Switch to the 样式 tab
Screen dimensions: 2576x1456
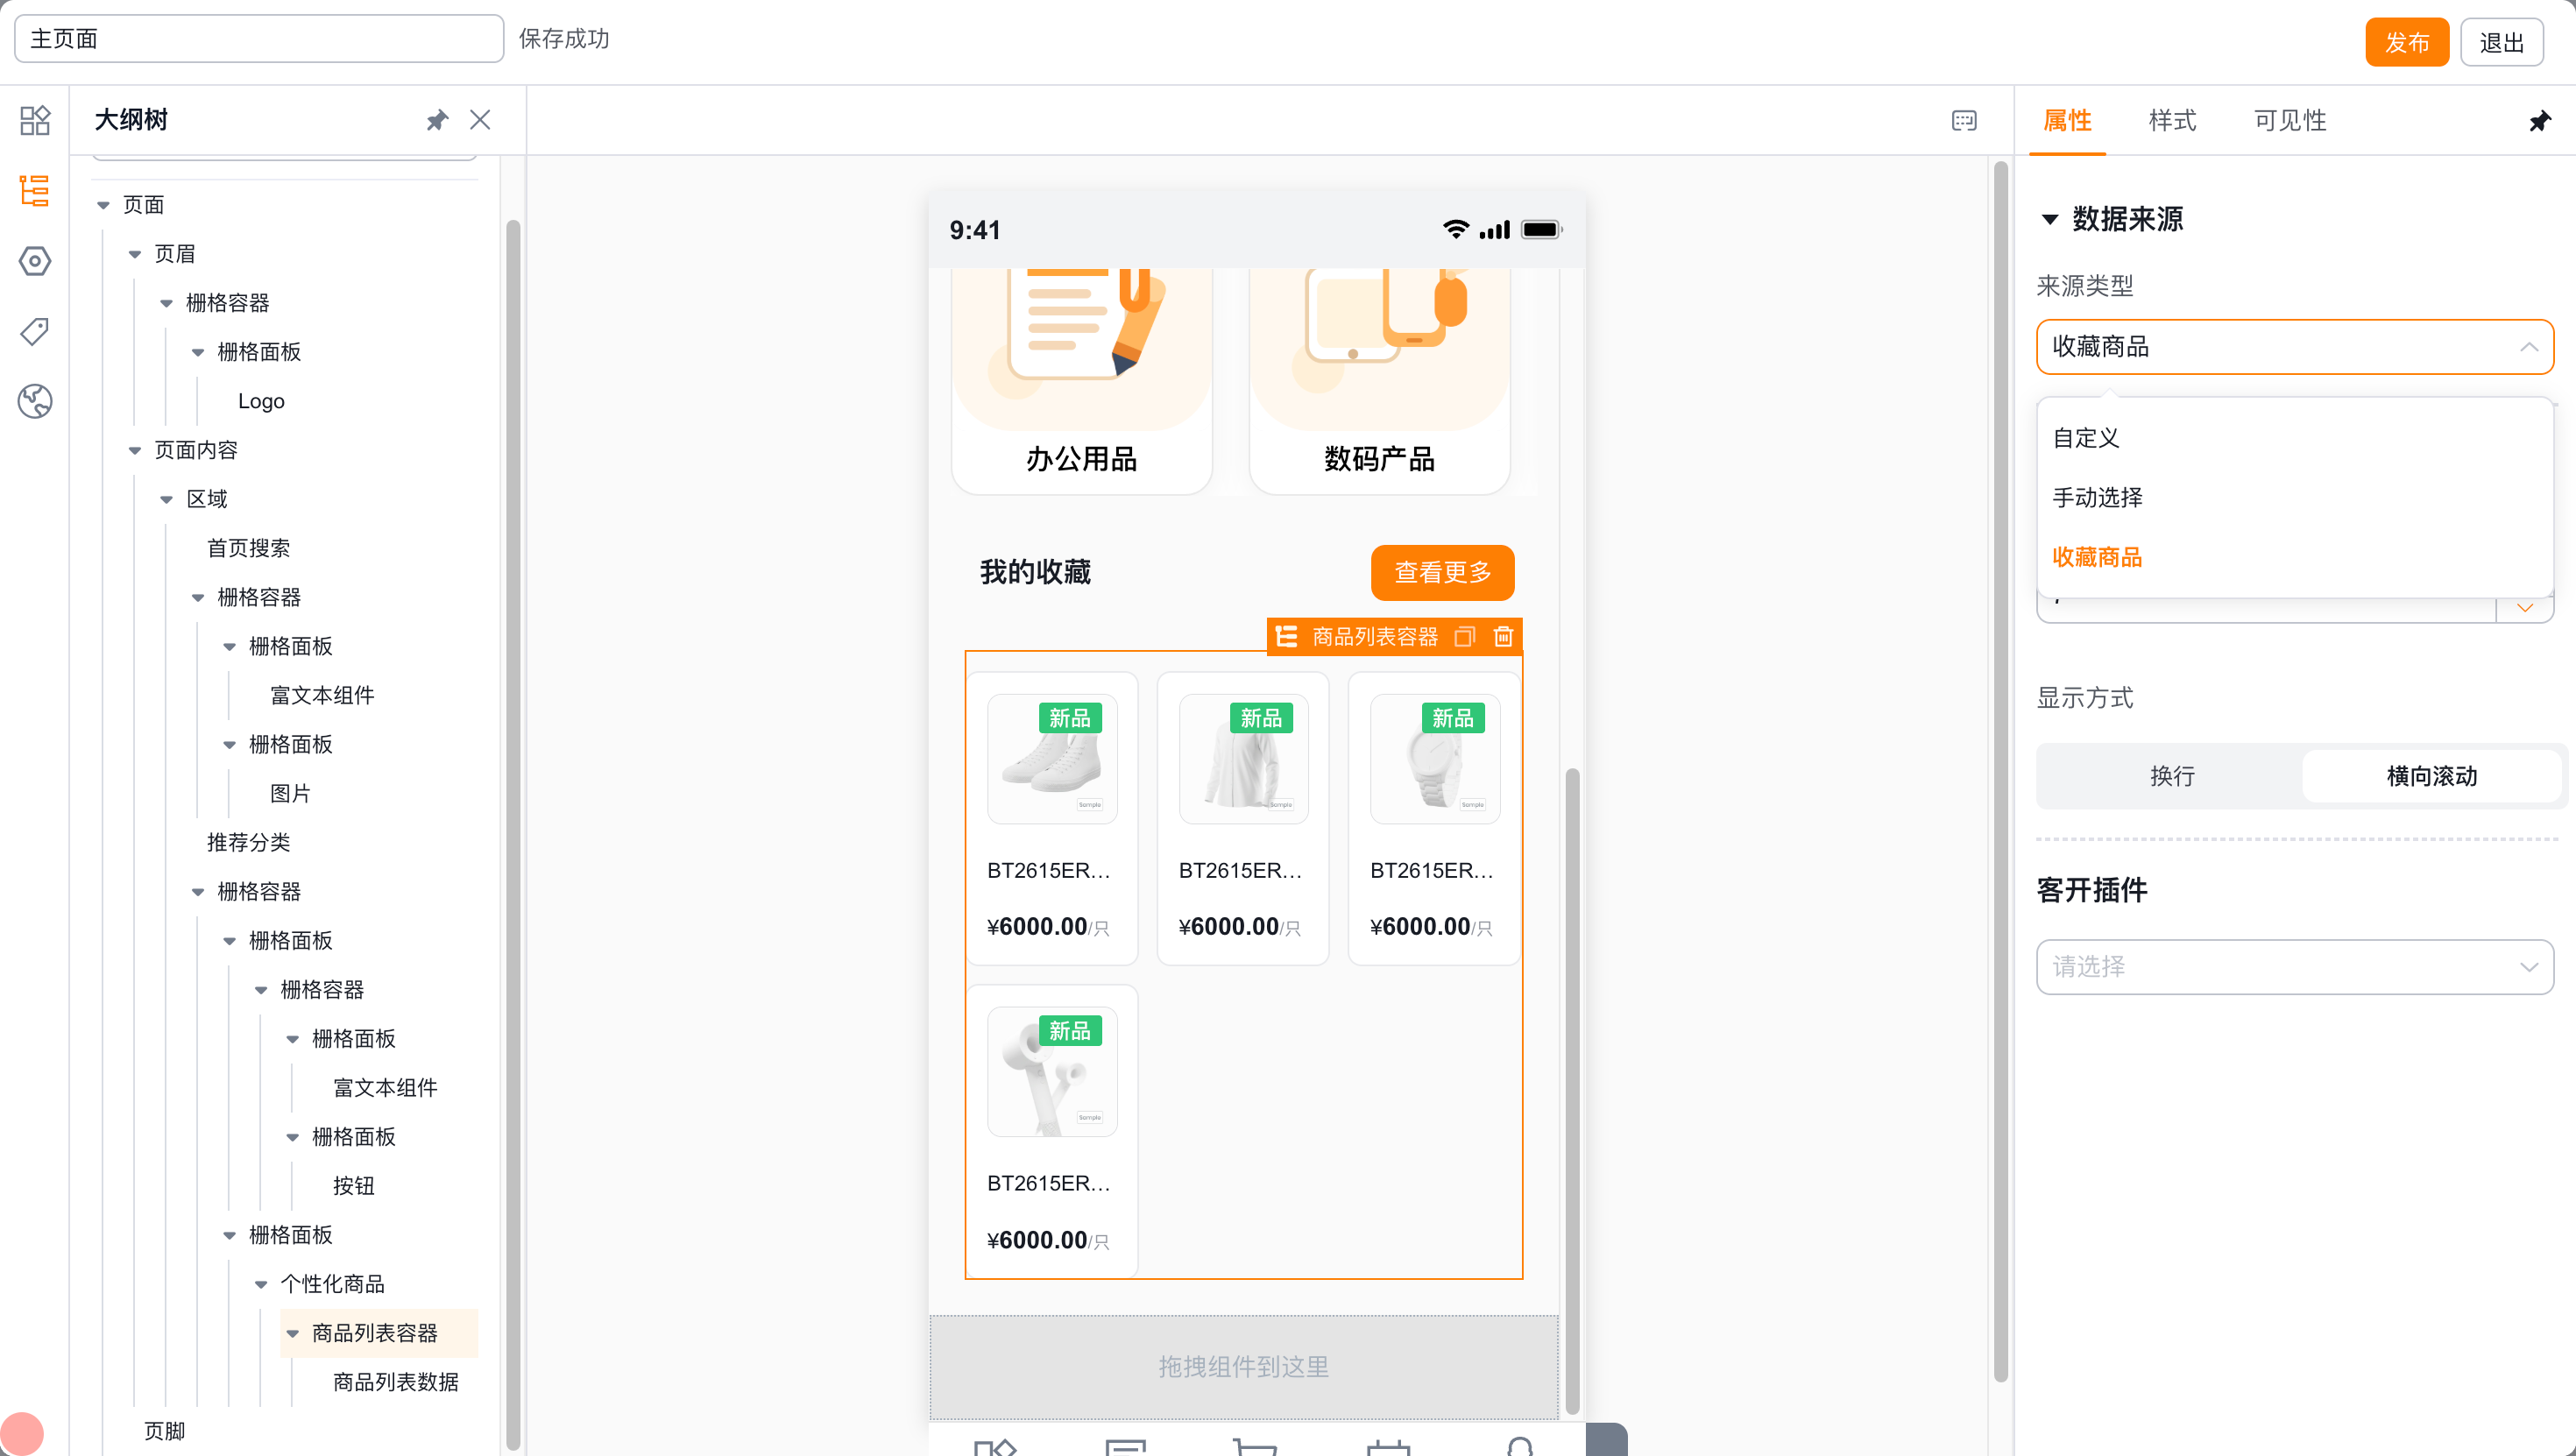[2172, 120]
